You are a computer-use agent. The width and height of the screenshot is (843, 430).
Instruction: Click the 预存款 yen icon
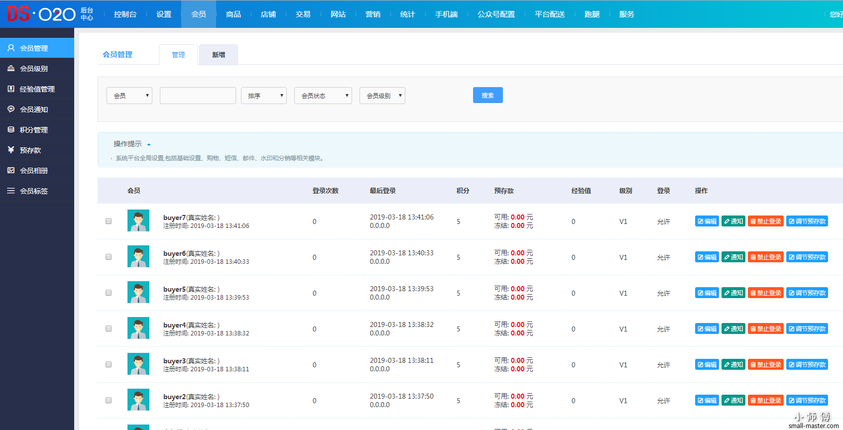(11, 150)
